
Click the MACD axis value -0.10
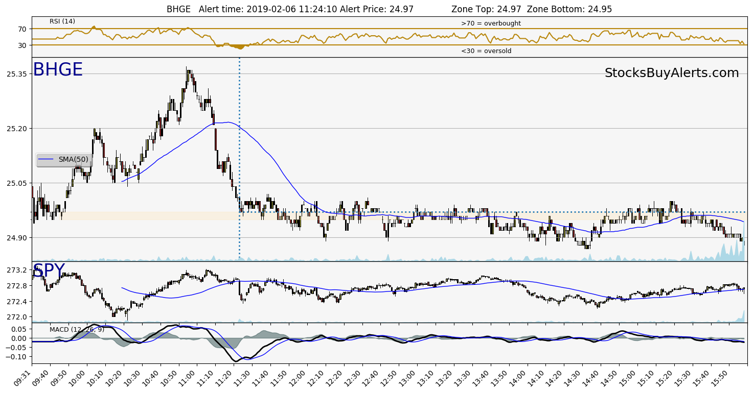16,356
